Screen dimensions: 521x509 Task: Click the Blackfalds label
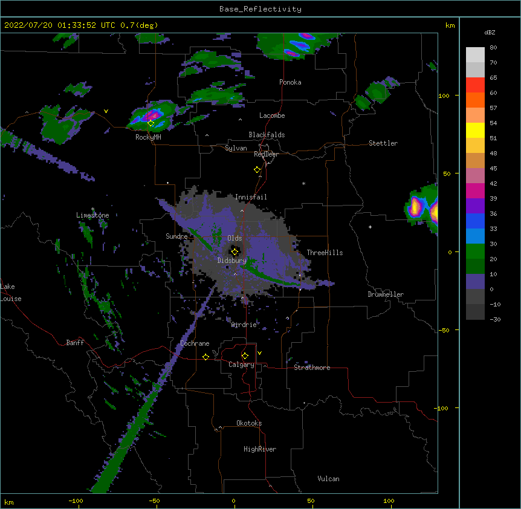point(267,135)
